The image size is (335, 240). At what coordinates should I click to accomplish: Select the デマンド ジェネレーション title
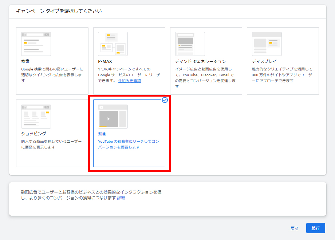200,61
